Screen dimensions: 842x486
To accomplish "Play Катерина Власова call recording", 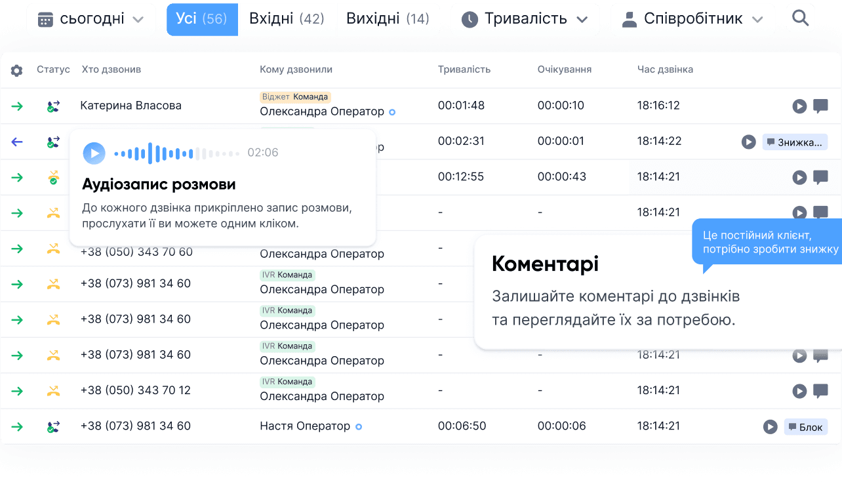I will click(799, 106).
